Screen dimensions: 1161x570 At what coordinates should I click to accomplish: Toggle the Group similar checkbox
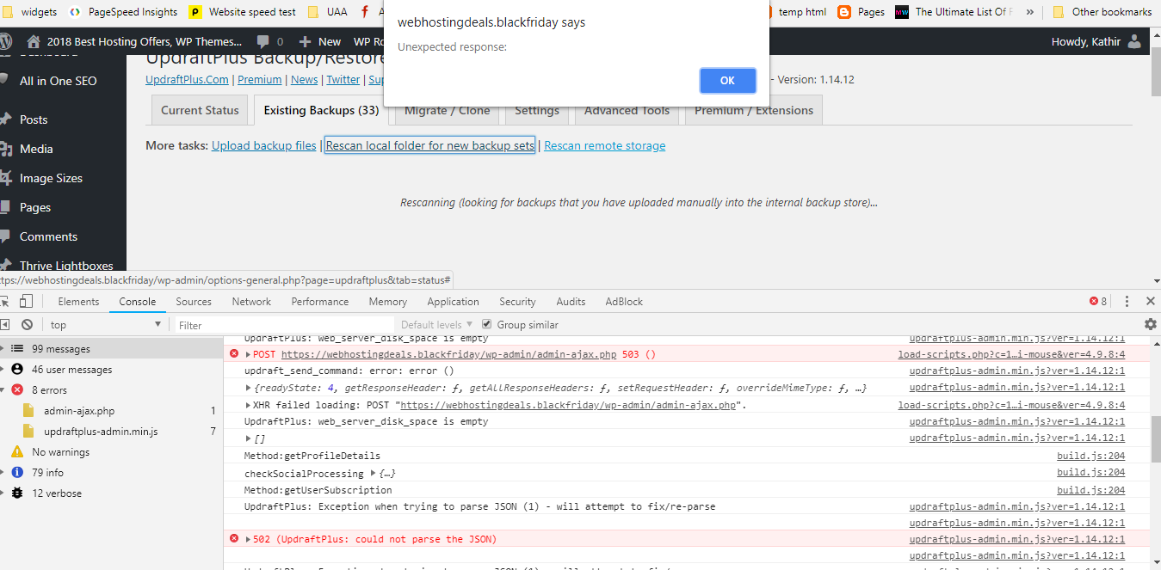(487, 324)
